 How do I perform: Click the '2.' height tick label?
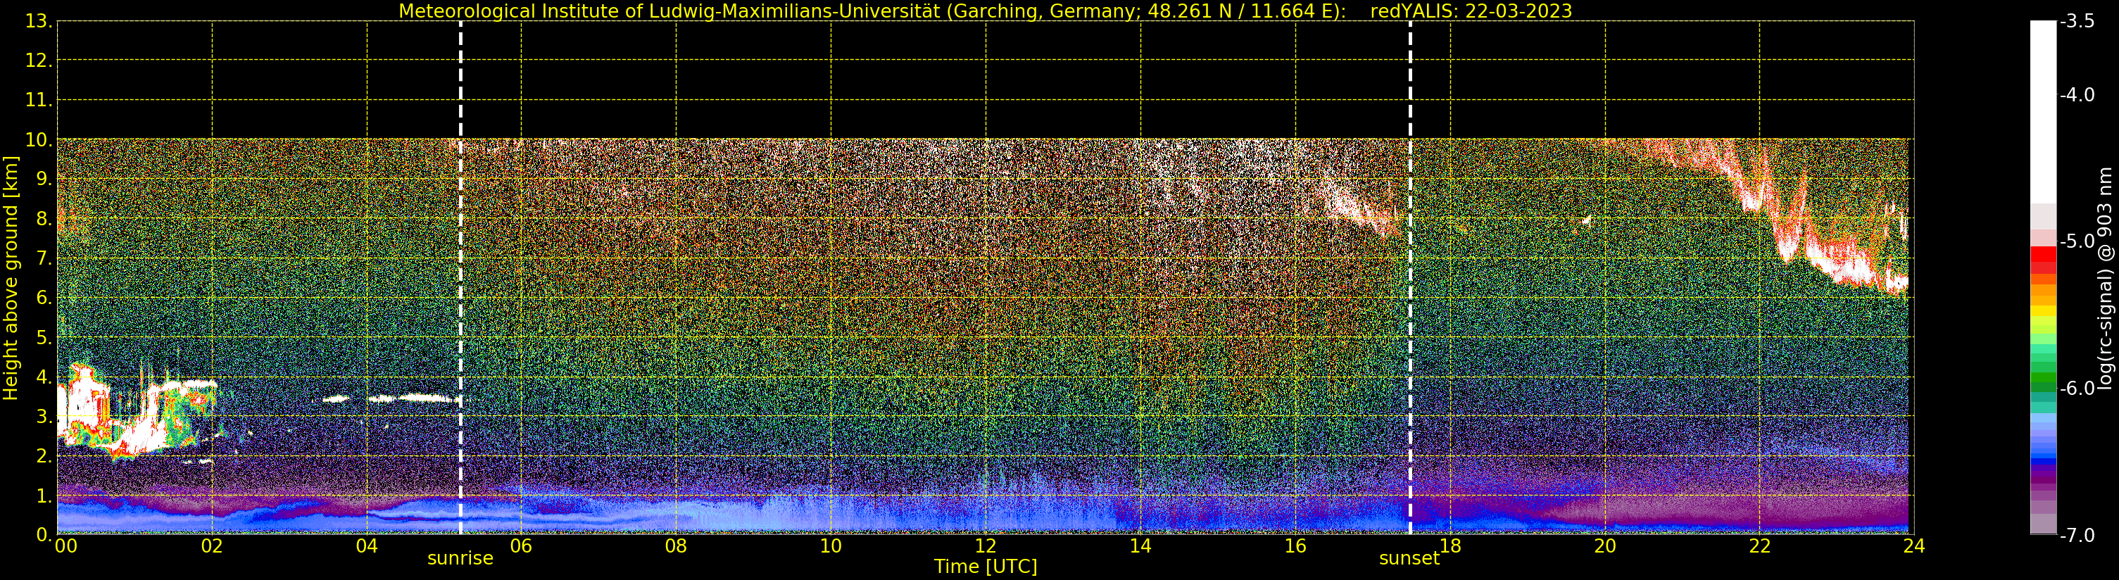tap(44, 456)
